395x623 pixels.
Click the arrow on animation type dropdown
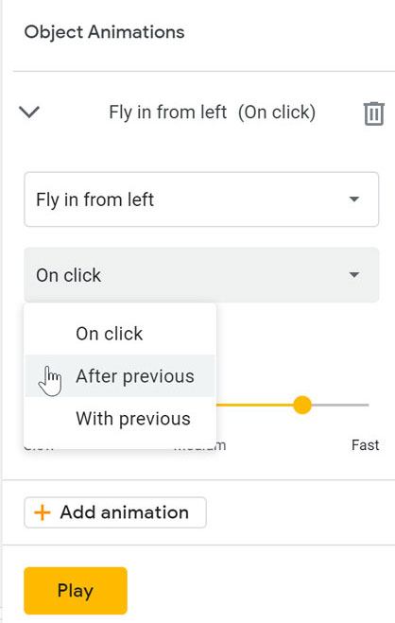click(353, 199)
